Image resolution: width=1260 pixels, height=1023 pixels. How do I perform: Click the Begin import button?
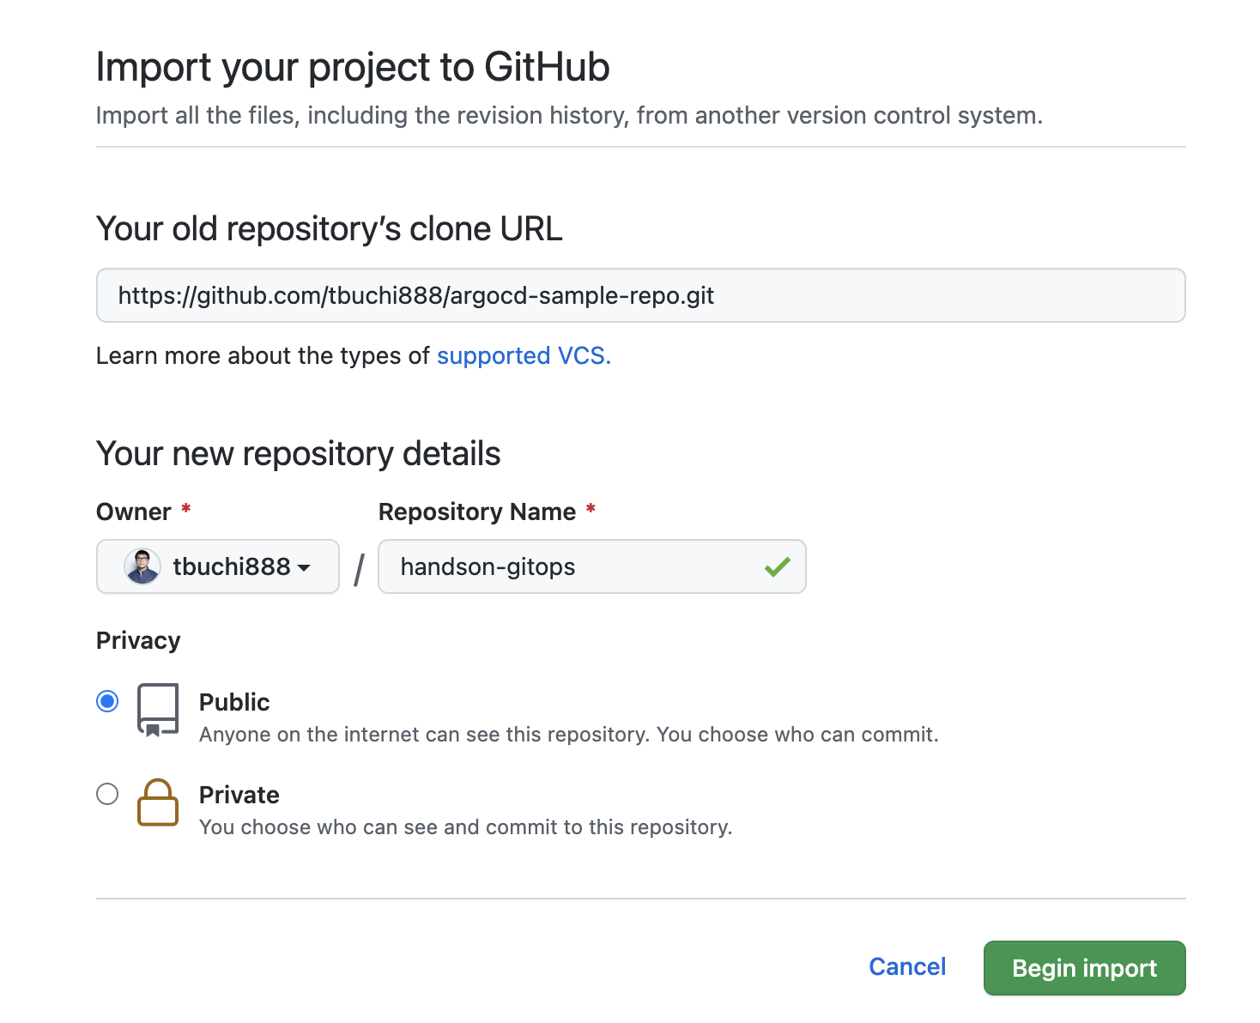pyautogui.click(x=1084, y=968)
